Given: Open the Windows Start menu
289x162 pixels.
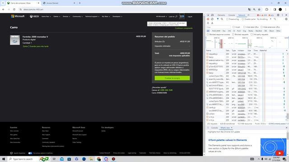Looking at the screenshot, I should [x=4, y=159].
